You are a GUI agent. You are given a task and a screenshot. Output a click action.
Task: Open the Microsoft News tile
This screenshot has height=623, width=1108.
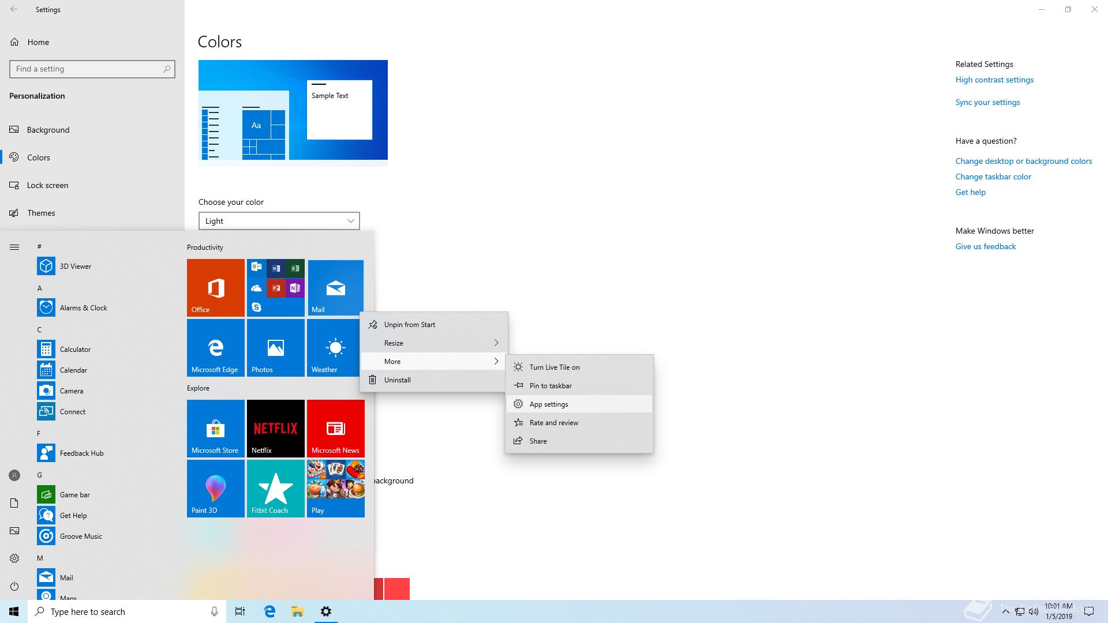336,429
